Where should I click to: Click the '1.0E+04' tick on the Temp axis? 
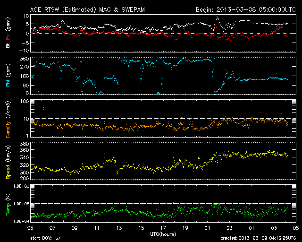(21, 221)
